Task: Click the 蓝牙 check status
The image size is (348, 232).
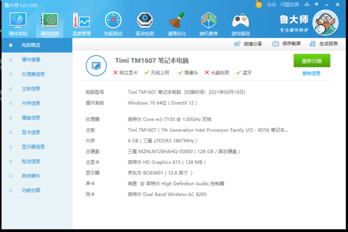Action: coord(244,73)
